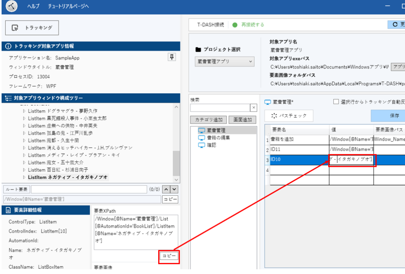The width and height of the screenshot is (405, 274).
Task: Click the monitor icon next to 確認
Action: [x=202, y=145]
